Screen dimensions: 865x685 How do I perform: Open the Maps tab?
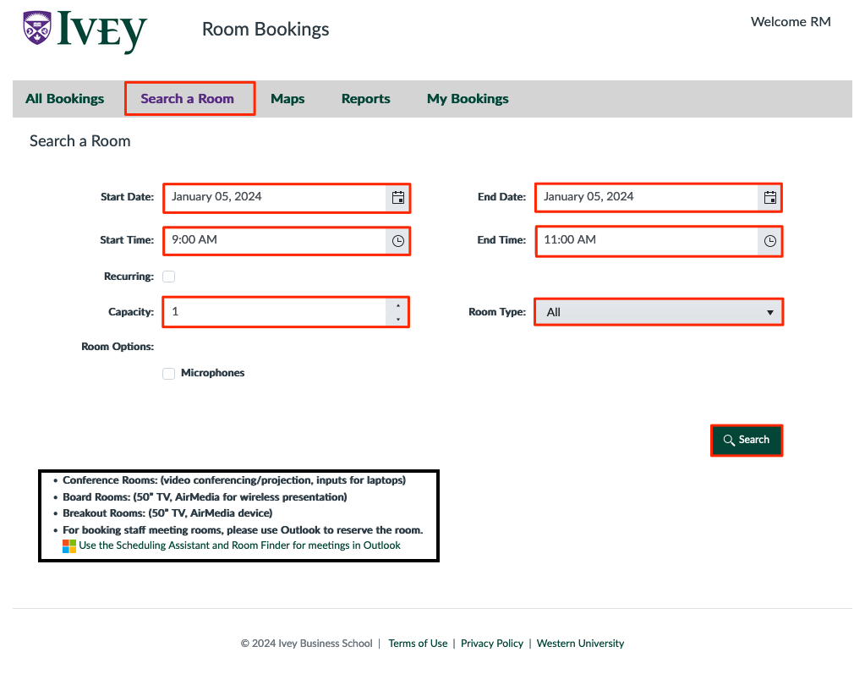click(287, 98)
